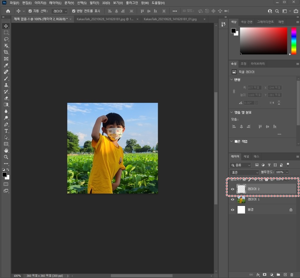Select the Crop tool
The image size is (300, 278).
tap(6, 52)
